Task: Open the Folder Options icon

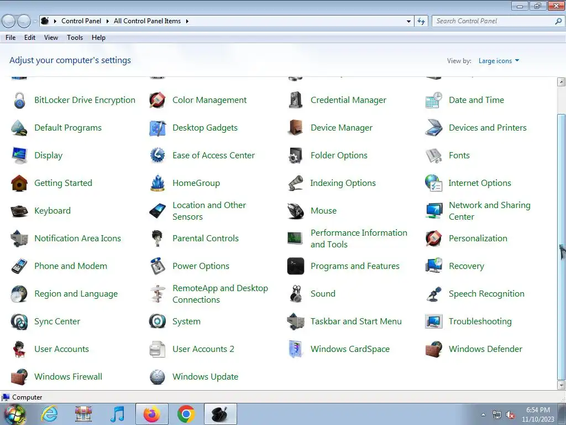Action: (x=296, y=156)
